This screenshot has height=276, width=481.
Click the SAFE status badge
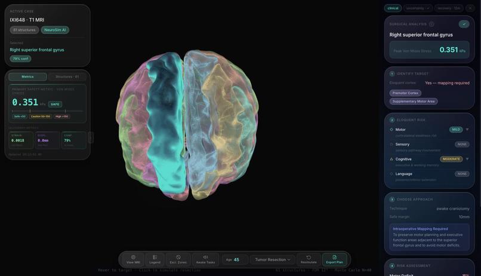(55, 105)
